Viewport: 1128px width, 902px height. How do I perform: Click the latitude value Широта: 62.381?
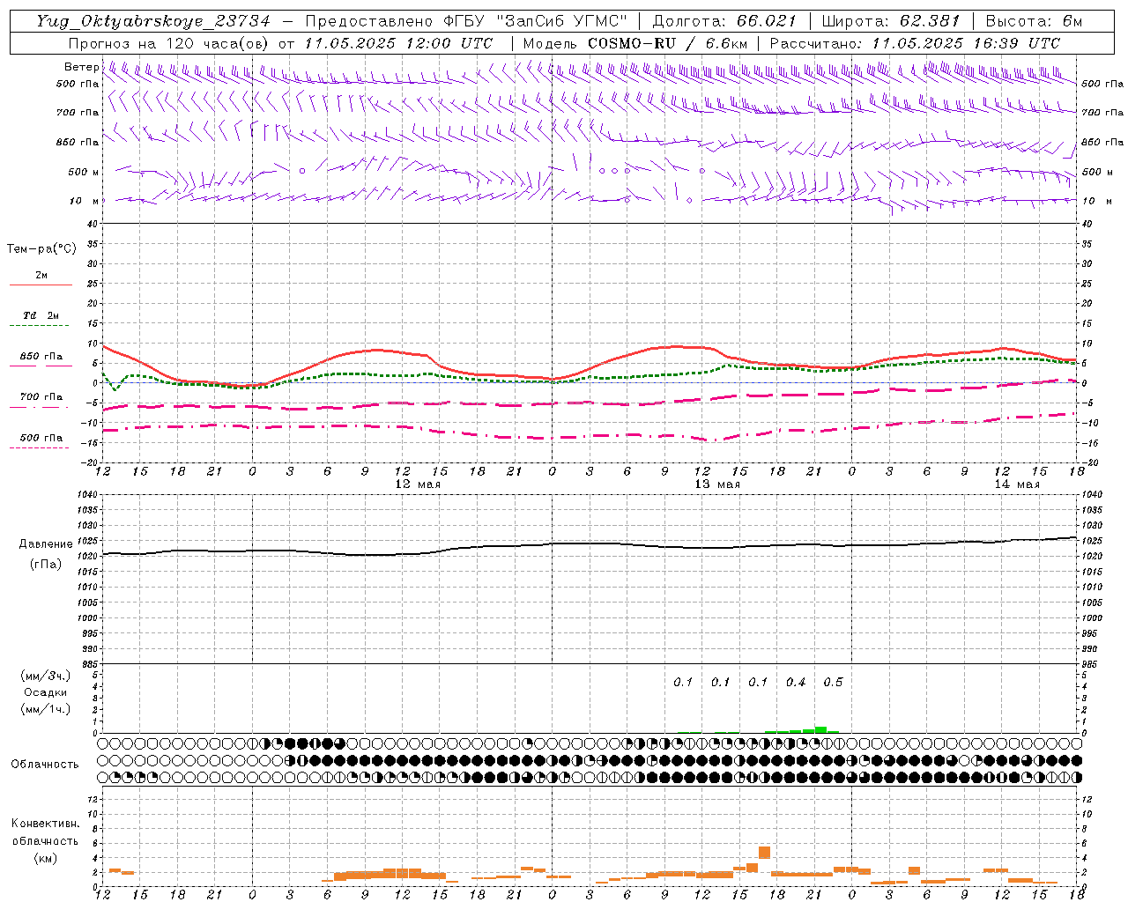(x=890, y=21)
